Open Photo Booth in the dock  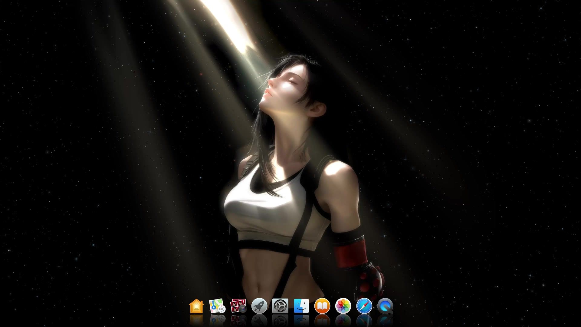(x=238, y=306)
